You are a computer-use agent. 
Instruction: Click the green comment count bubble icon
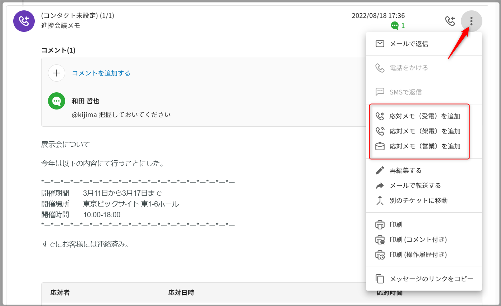tap(395, 25)
